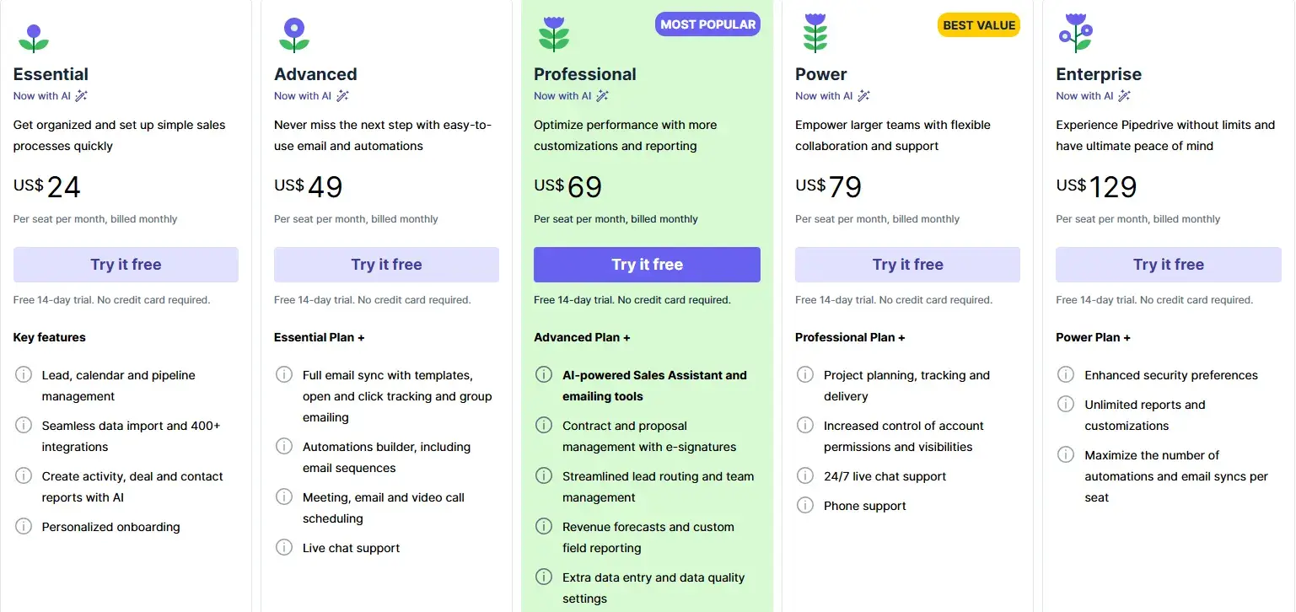The image size is (1296, 612).
Task: Click info icon beside AI-powered Sales Assistant feature
Action: click(544, 375)
